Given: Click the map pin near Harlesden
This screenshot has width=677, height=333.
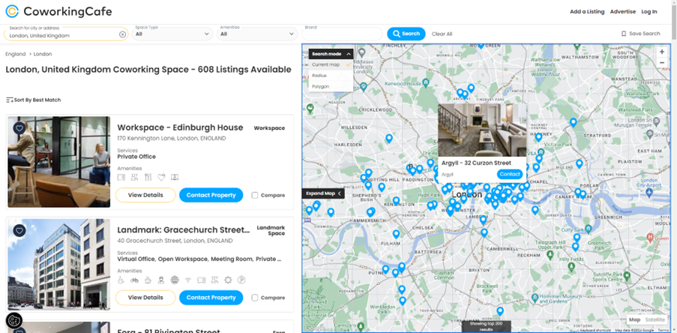Looking at the screenshot, I should 389,139.
